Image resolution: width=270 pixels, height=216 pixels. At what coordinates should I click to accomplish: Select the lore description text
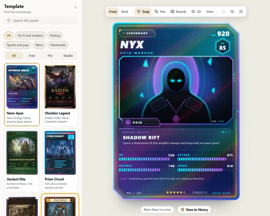[x=166, y=179]
